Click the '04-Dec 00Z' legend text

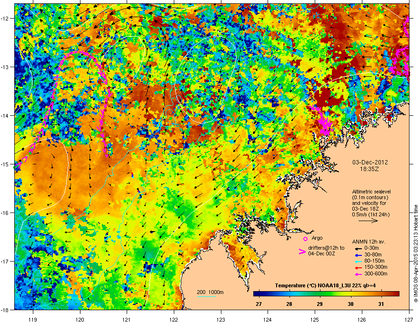(x=321, y=253)
